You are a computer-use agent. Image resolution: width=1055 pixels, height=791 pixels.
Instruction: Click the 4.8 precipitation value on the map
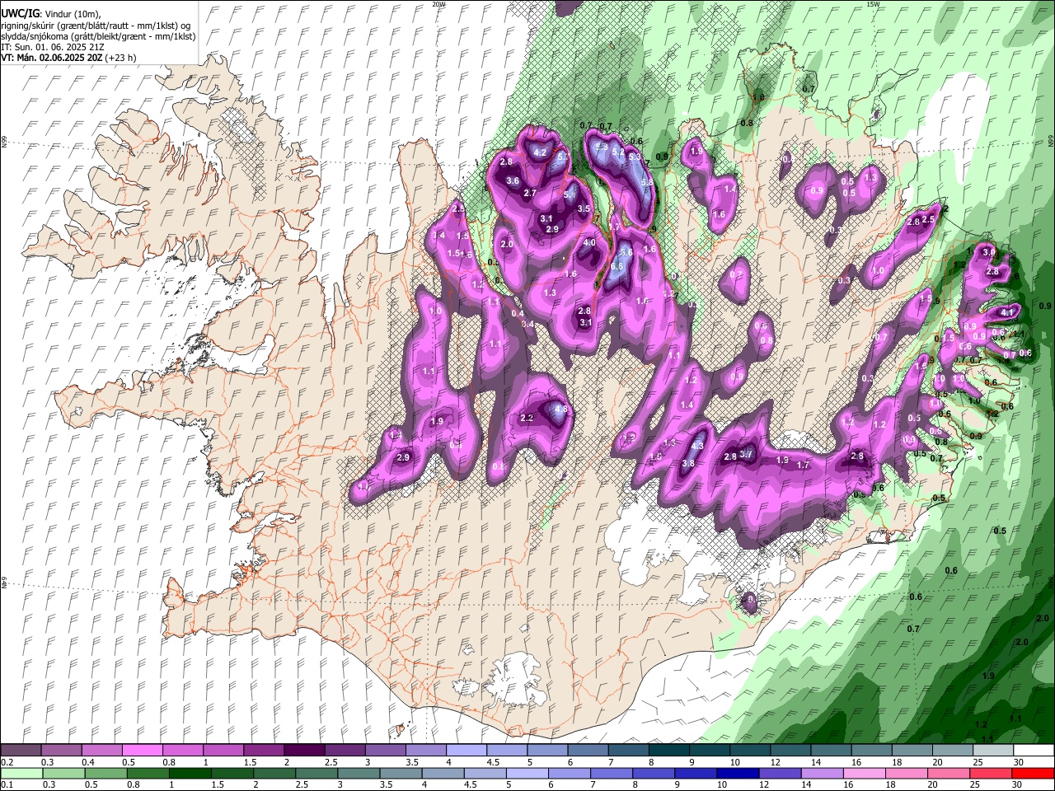(x=561, y=410)
